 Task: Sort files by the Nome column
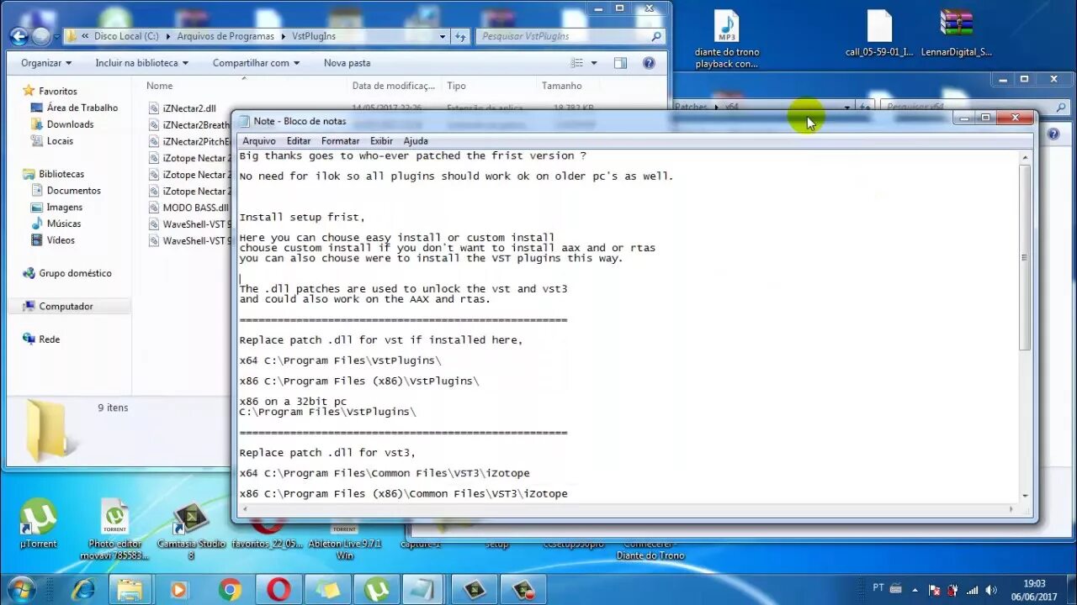tap(159, 86)
